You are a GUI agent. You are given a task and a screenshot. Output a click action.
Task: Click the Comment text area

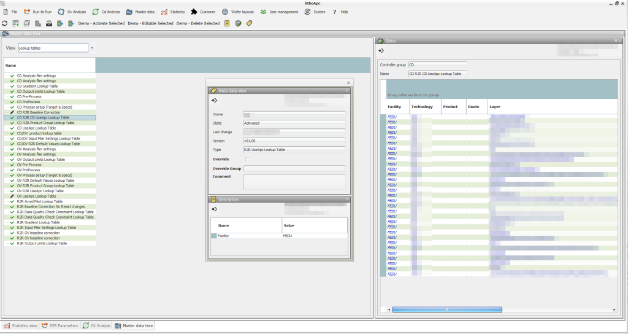(294, 182)
